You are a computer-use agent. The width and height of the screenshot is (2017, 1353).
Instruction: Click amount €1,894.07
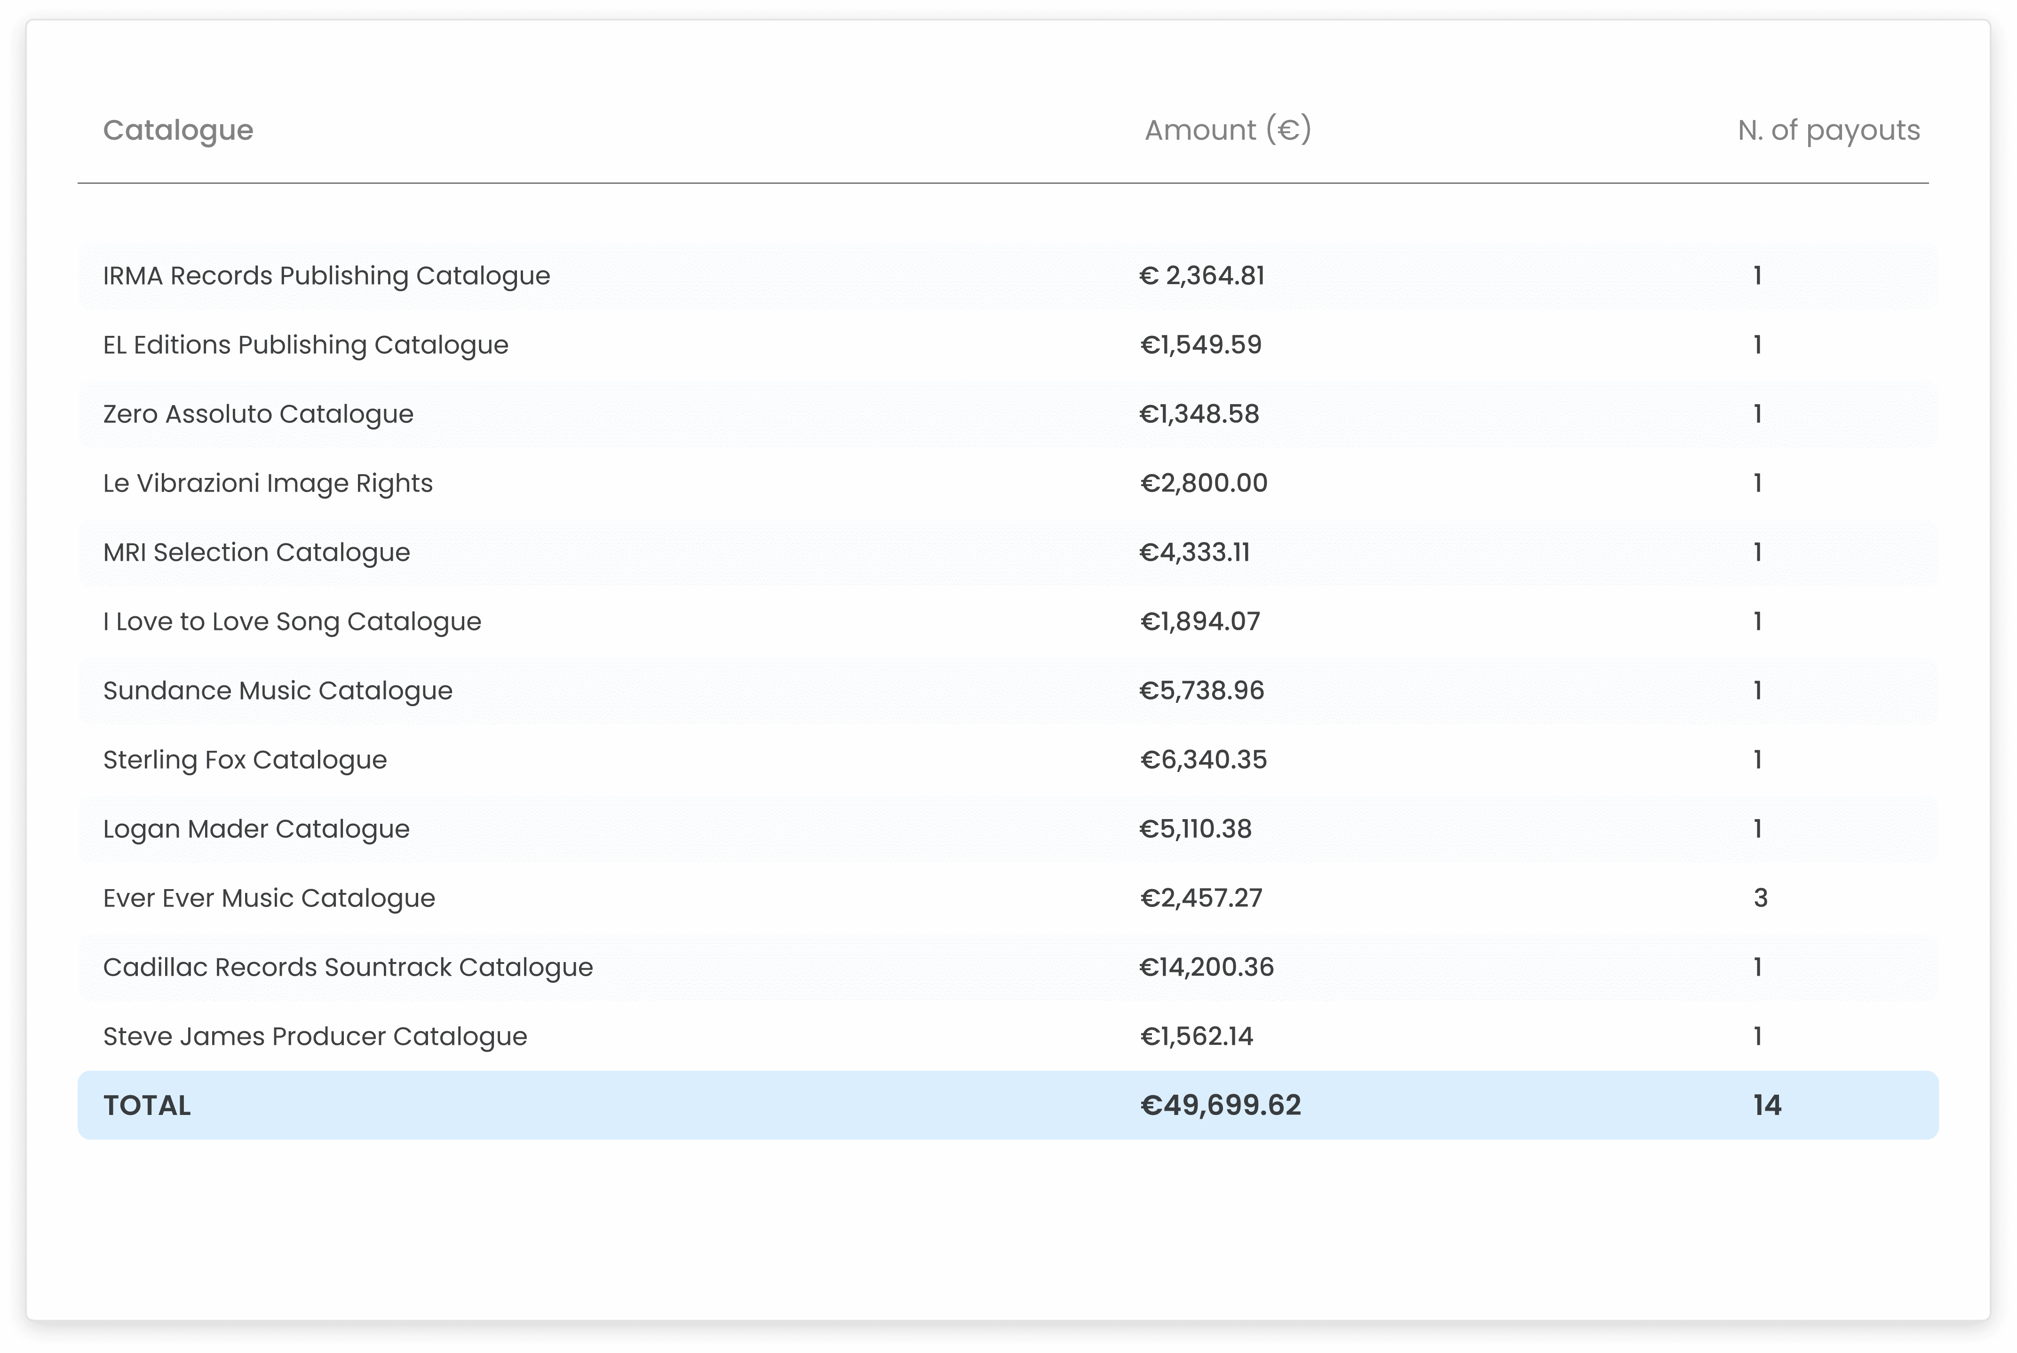coord(1199,621)
